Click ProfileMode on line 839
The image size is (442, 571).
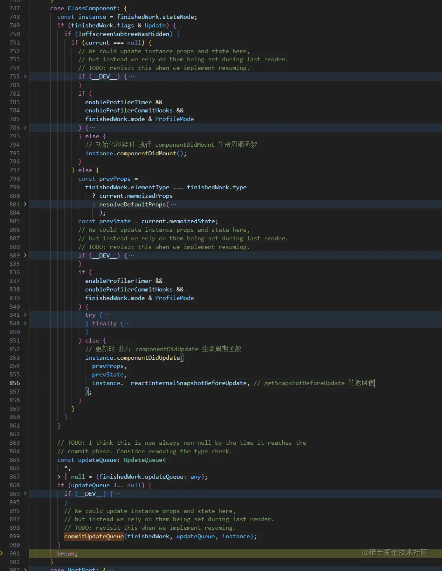pos(174,298)
